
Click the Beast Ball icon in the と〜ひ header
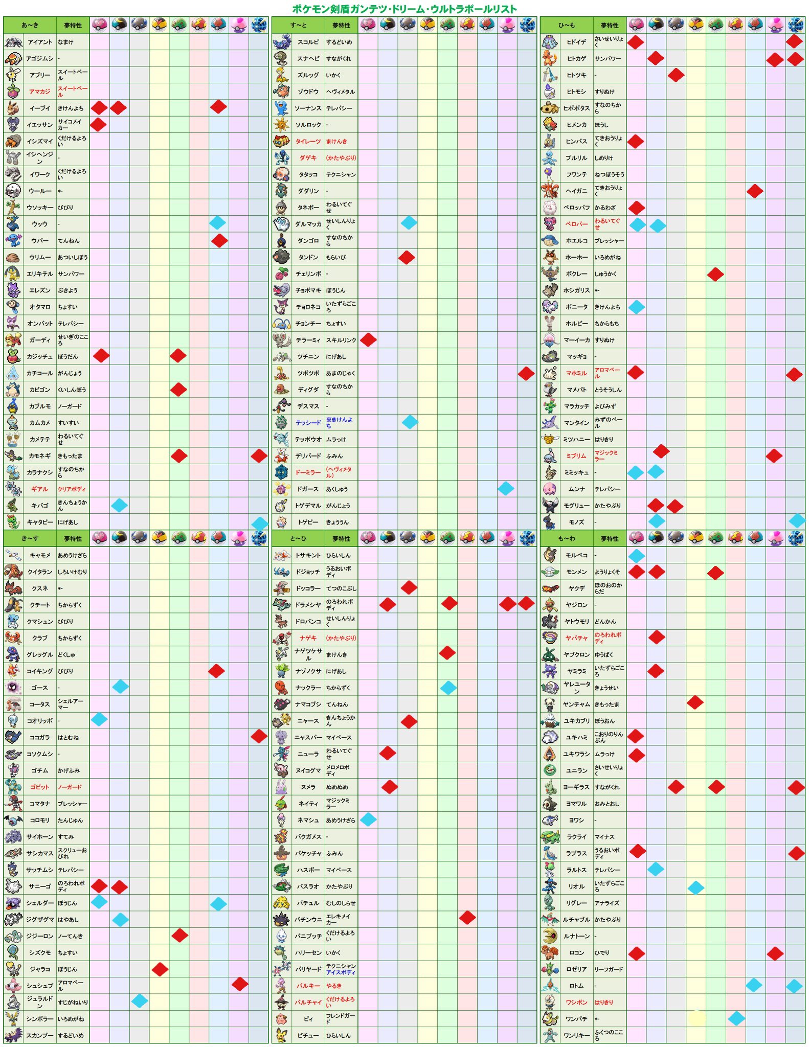click(x=527, y=538)
